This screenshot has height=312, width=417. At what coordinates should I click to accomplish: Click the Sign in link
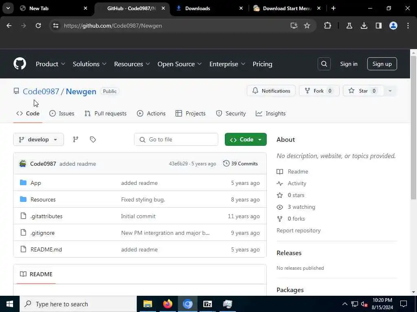click(x=349, y=64)
